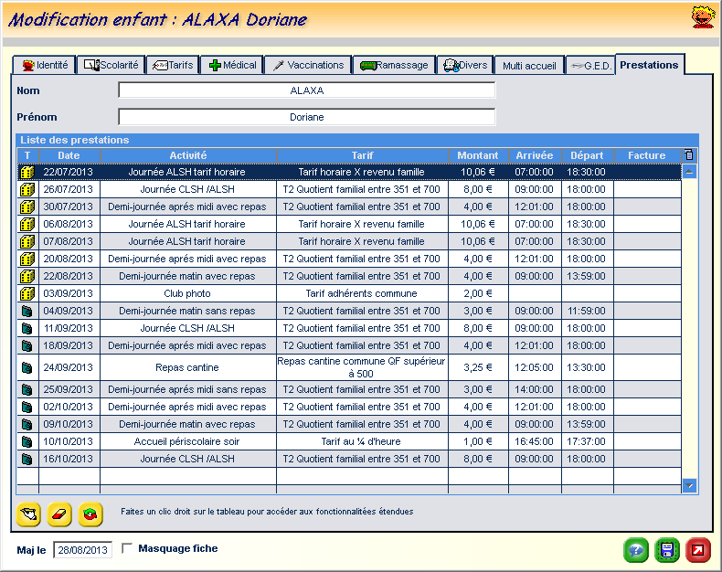This screenshot has height=572, width=722.
Task: Click the third yellow button with red-green icon
Action: 90,514
